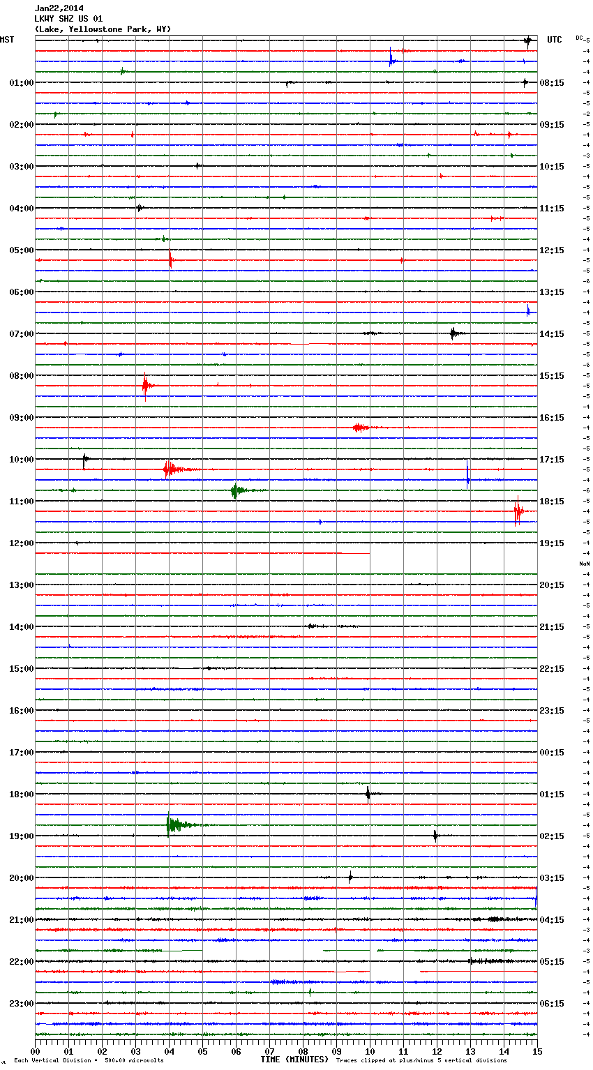Click minute "12" on the time axis
This screenshot has height=1070, width=593.
click(437, 1051)
